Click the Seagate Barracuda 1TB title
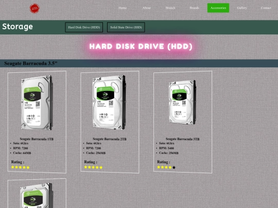This screenshot has width=278, height=208. (x=37, y=139)
